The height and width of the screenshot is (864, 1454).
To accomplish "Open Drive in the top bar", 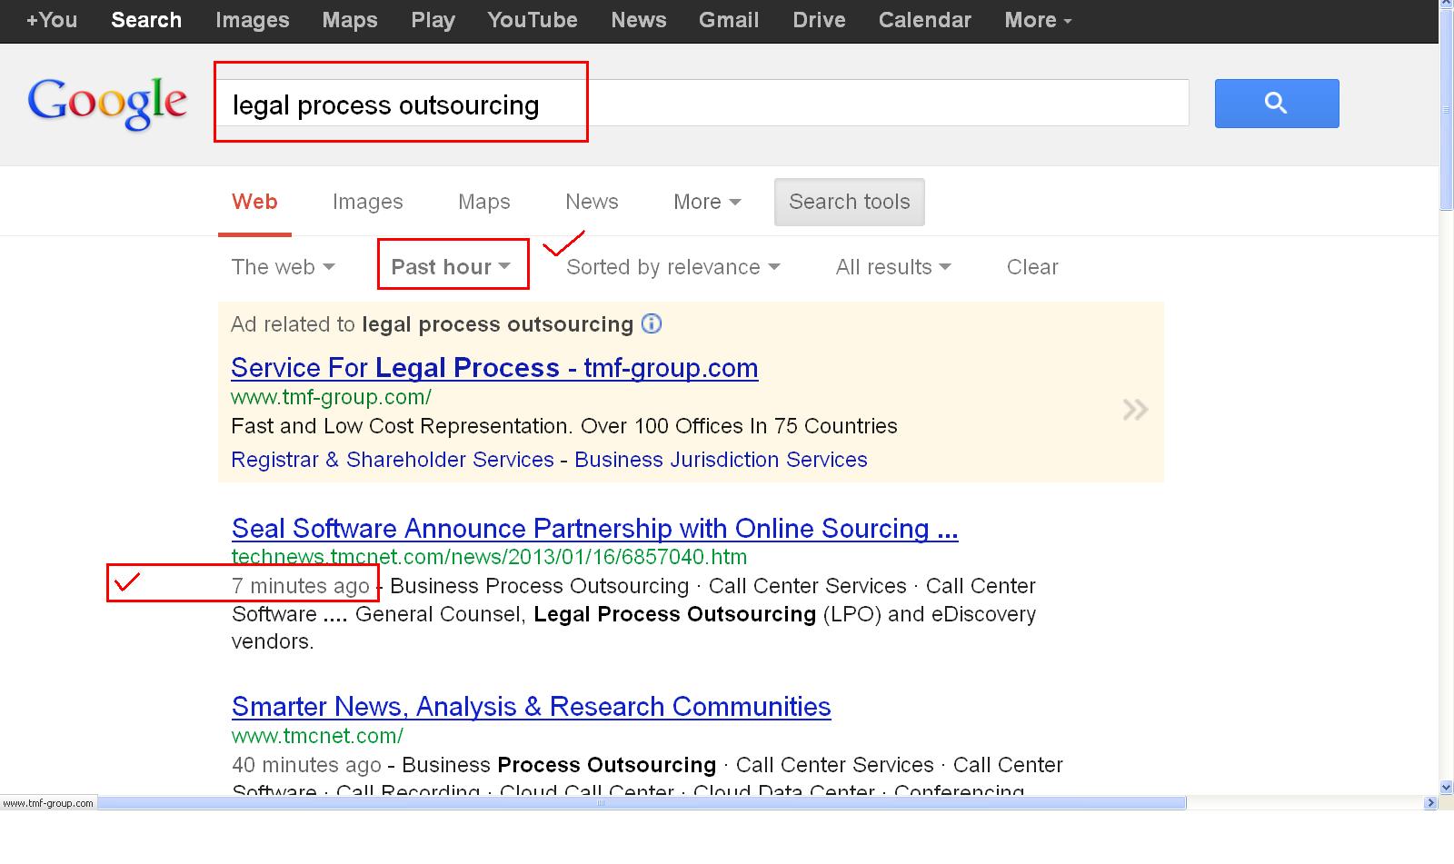I will point(819,20).
